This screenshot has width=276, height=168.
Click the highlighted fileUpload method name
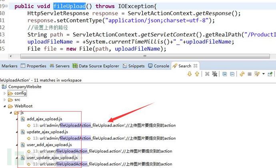(70, 6)
